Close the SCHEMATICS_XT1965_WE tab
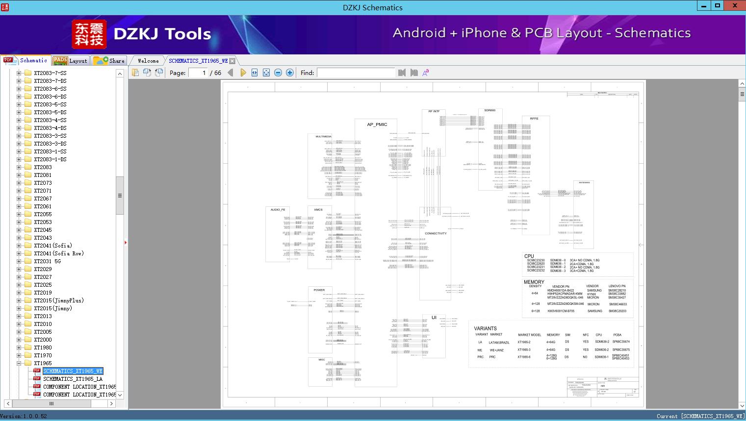Viewport: 746px width, 421px height. (x=232, y=61)
